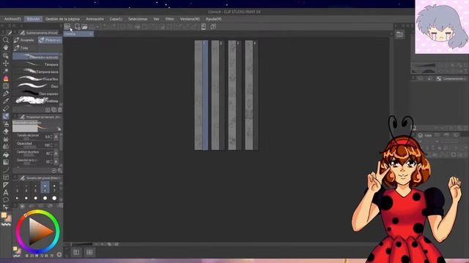Adjust the Tamaño de pincel slider
This screenshot has height=263, width=469.
tap(29, 139)
